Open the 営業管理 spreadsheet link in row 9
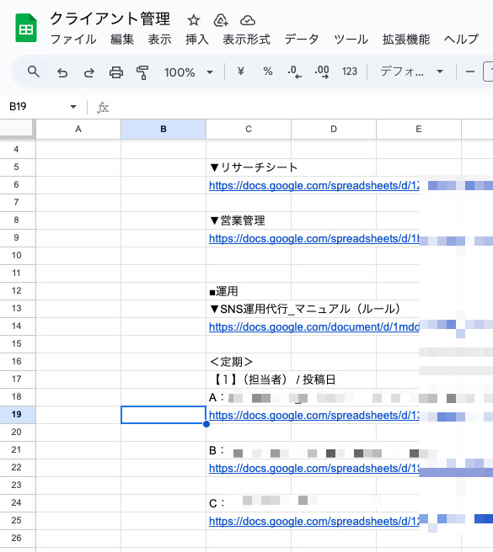Screen dimensions: 493x552 click(314, 239)
